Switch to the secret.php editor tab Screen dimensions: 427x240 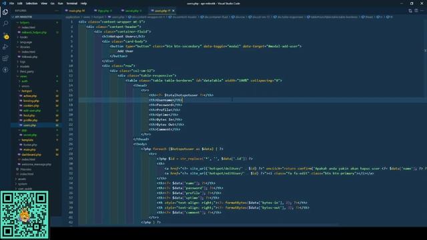pos(132,11)
